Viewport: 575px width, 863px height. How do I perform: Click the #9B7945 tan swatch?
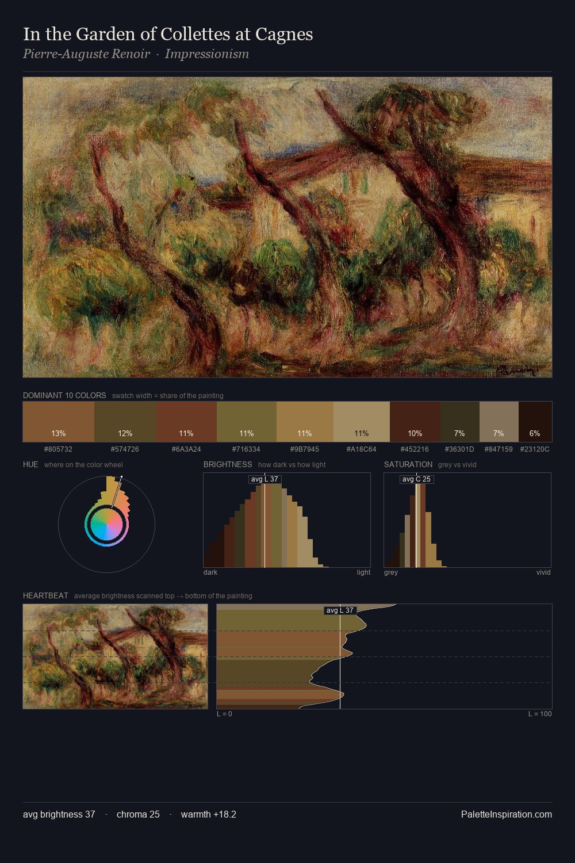pyautogui.click(x=305, y=422)
